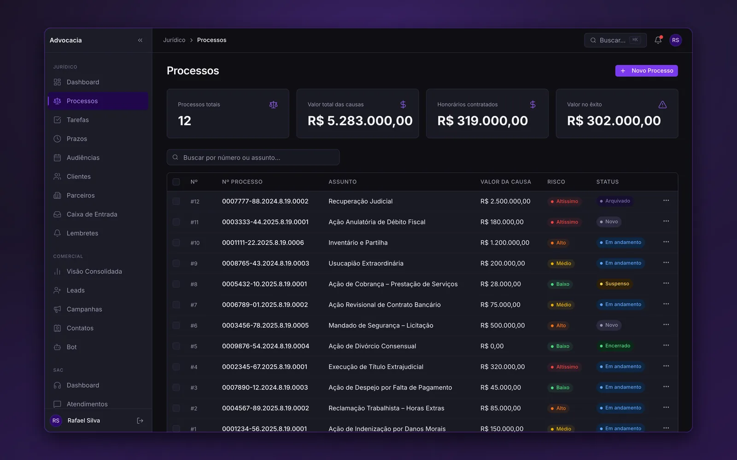Toggle the select-all checkbox in table header
This screenshot has width=737, height=460.
pyautogui.click(x=176, y=182)
